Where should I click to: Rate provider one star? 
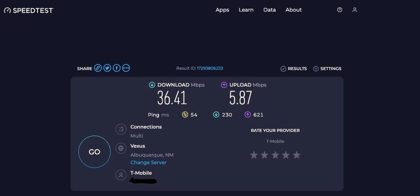[x=254, y=155]
